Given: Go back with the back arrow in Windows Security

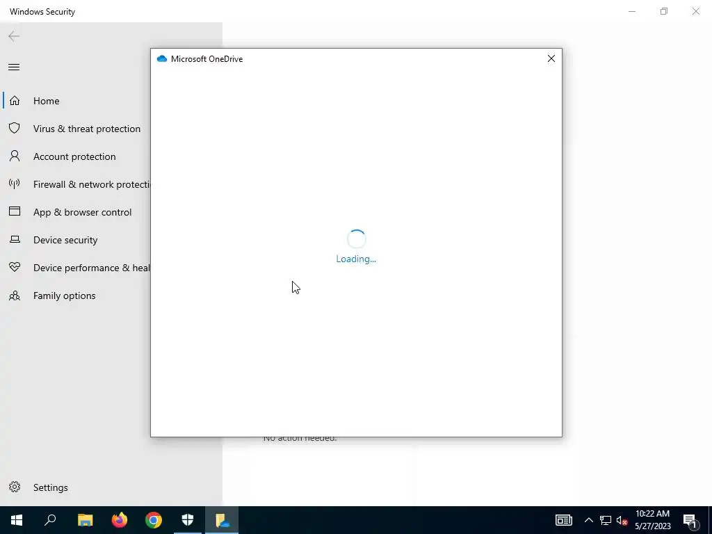Looking at the screenshot, I should [x=14, y=36].
